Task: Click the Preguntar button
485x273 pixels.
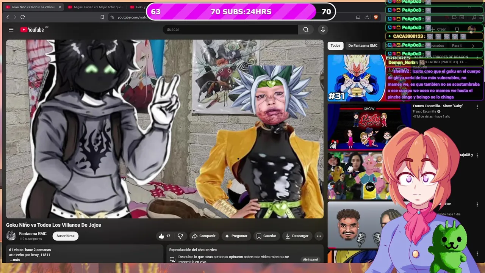Action: point(236,236)
